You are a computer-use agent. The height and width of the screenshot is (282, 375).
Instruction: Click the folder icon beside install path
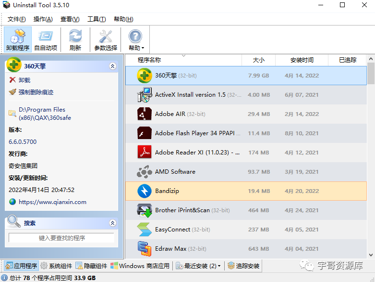pyautogui.click(x=12, y=113)
